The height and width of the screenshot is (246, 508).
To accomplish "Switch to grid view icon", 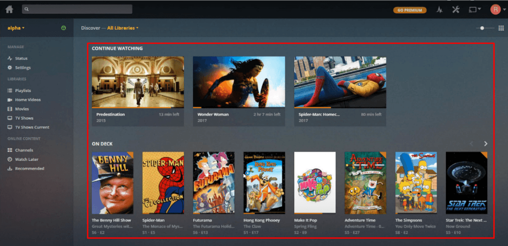I will tap(501, 28).
